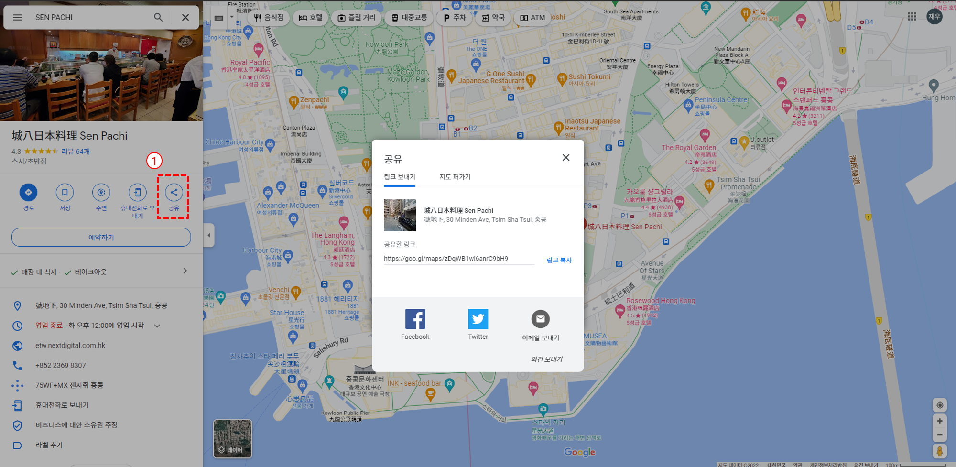Click 링크 복사 copy link
The width and height of the screenshot is (956, 467).
(559, 260)
